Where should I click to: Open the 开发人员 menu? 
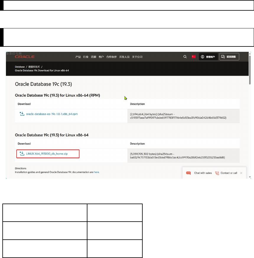tap(124, 57)
